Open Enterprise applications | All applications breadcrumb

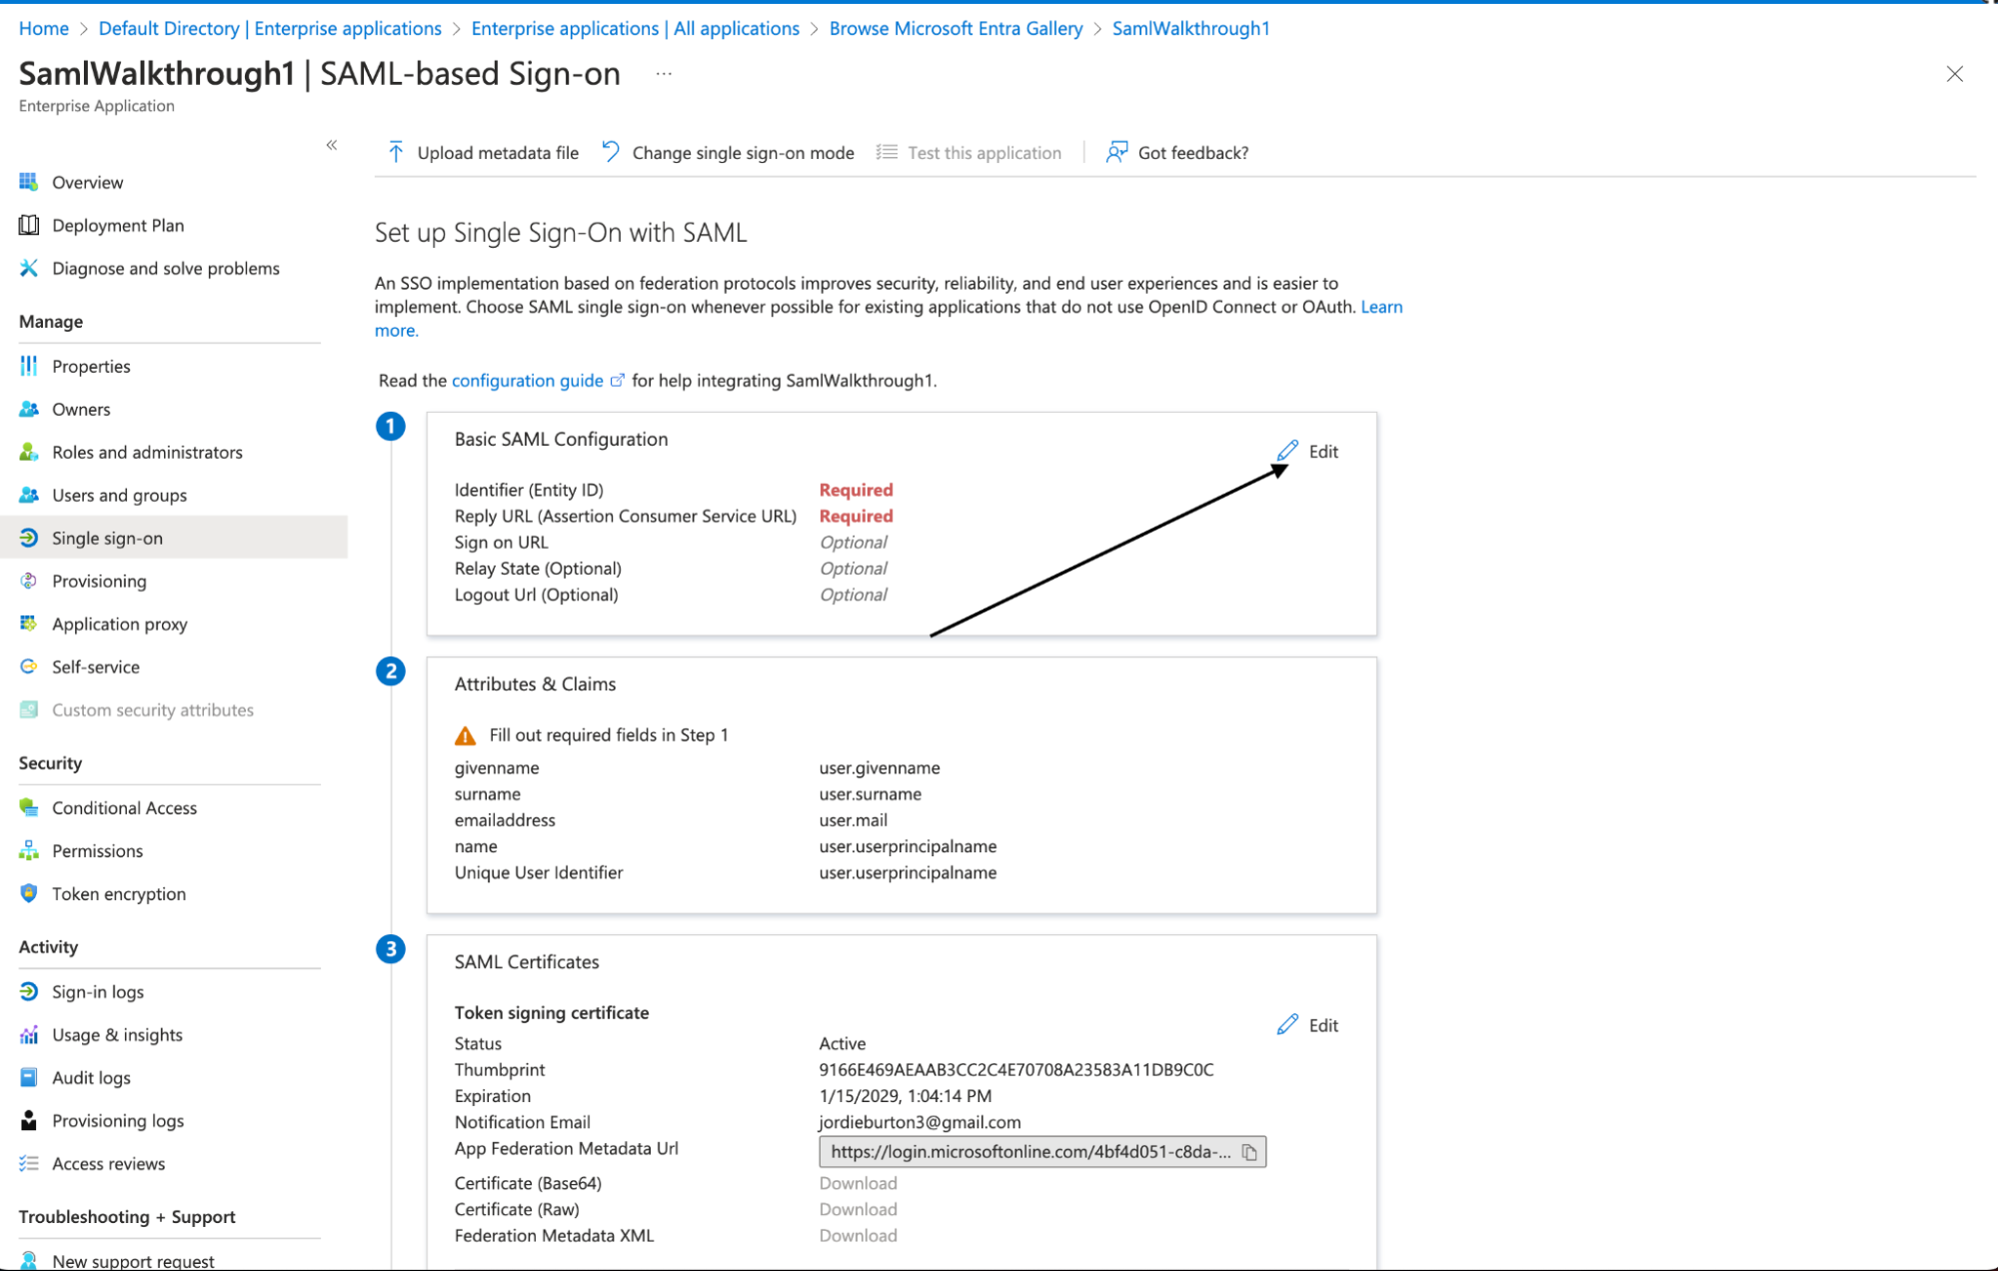(635, 28)
